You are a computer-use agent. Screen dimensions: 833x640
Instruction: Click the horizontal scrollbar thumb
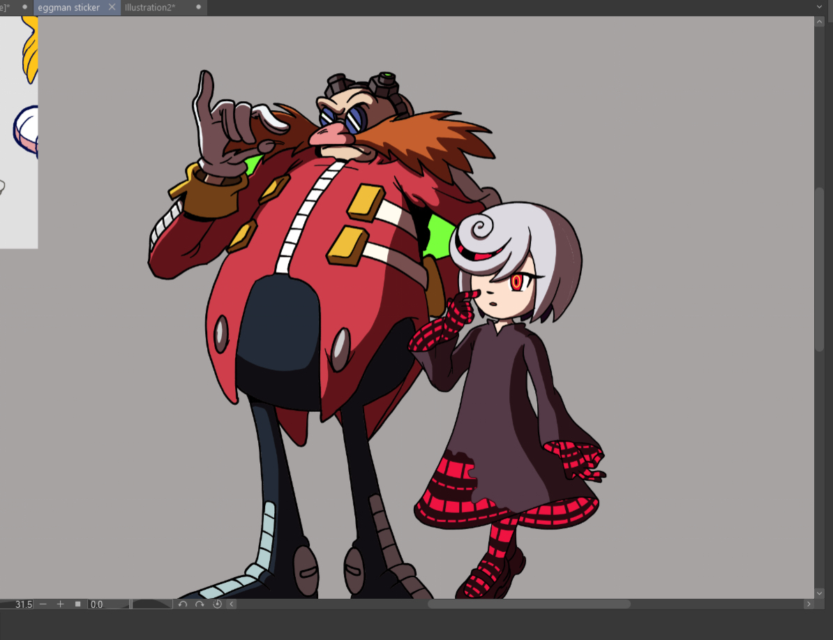point(529,604)
